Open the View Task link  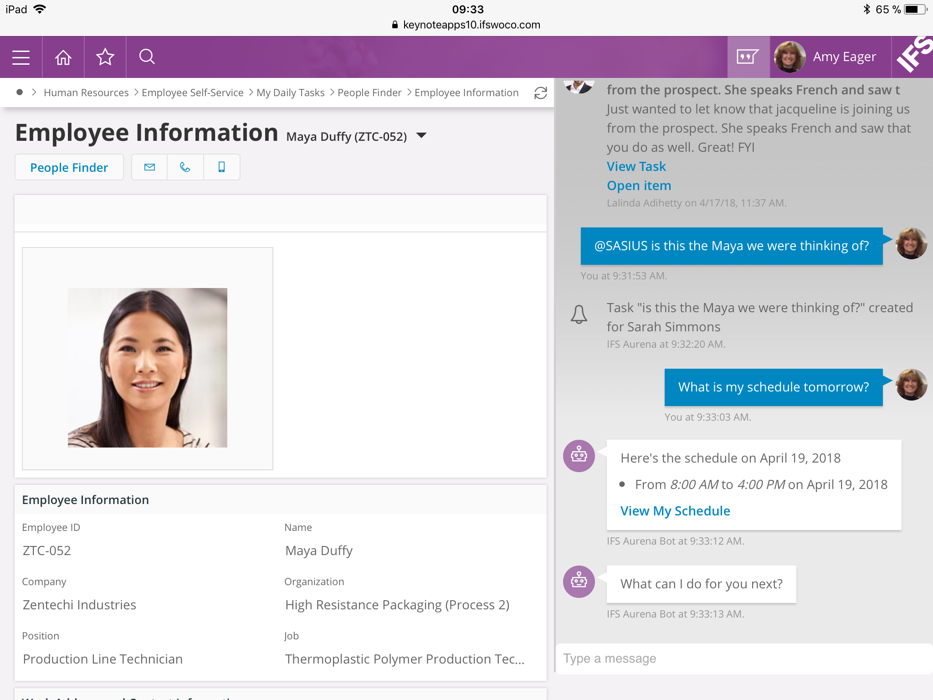[x=636, y=166]
